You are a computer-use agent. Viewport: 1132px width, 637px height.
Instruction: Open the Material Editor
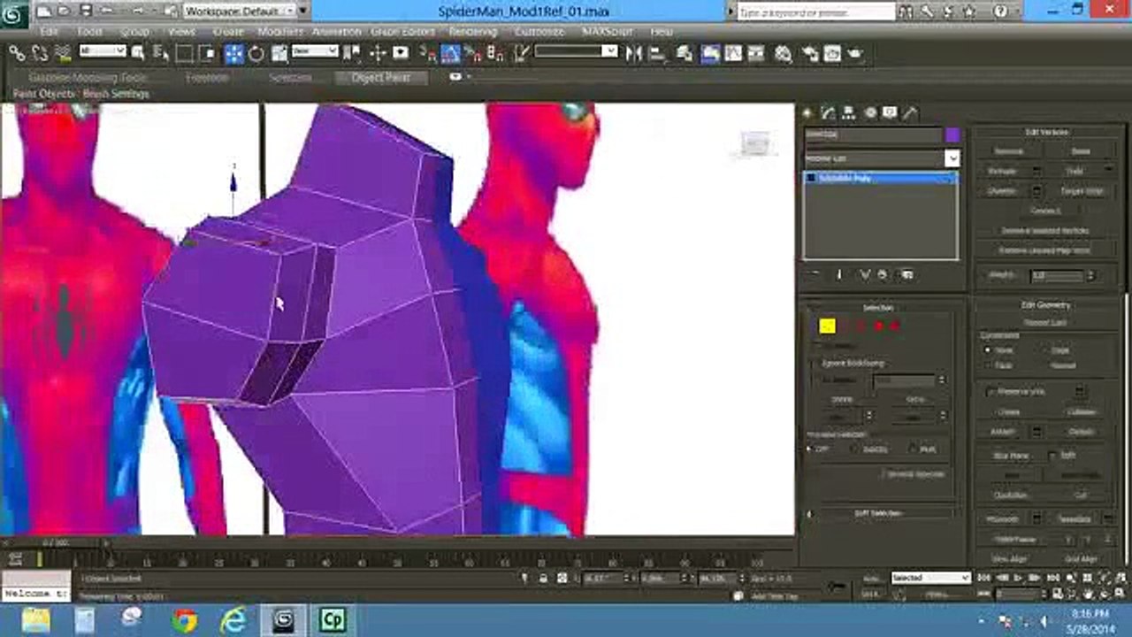pos(783,53)
